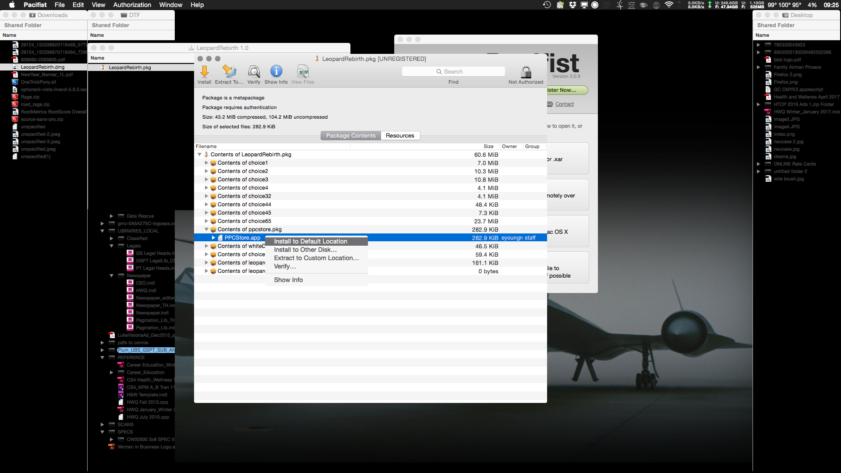Expand Contents of choice1 package
This screenshot has width=841, height=473.
pos(206,163)
